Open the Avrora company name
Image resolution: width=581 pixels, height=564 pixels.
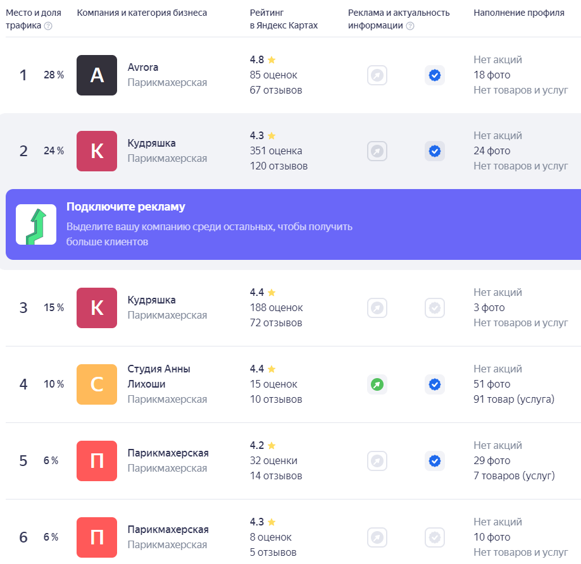142,68
